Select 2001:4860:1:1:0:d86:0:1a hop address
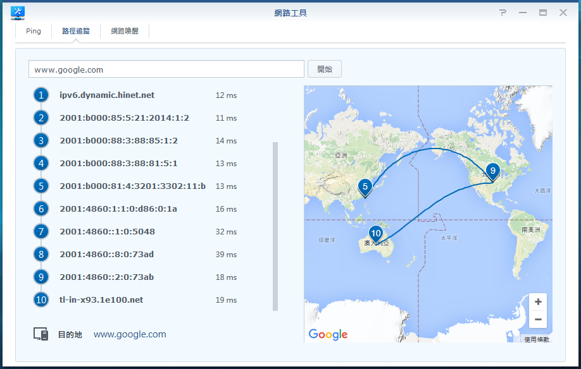581x369 pixels. tap(118, 209)
